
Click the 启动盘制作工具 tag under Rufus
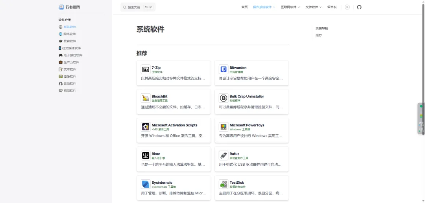(x=239, y=158)
